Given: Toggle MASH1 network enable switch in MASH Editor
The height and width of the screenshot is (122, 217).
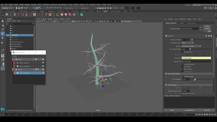Looking at the screenshot, I should [x=43, y=59].
